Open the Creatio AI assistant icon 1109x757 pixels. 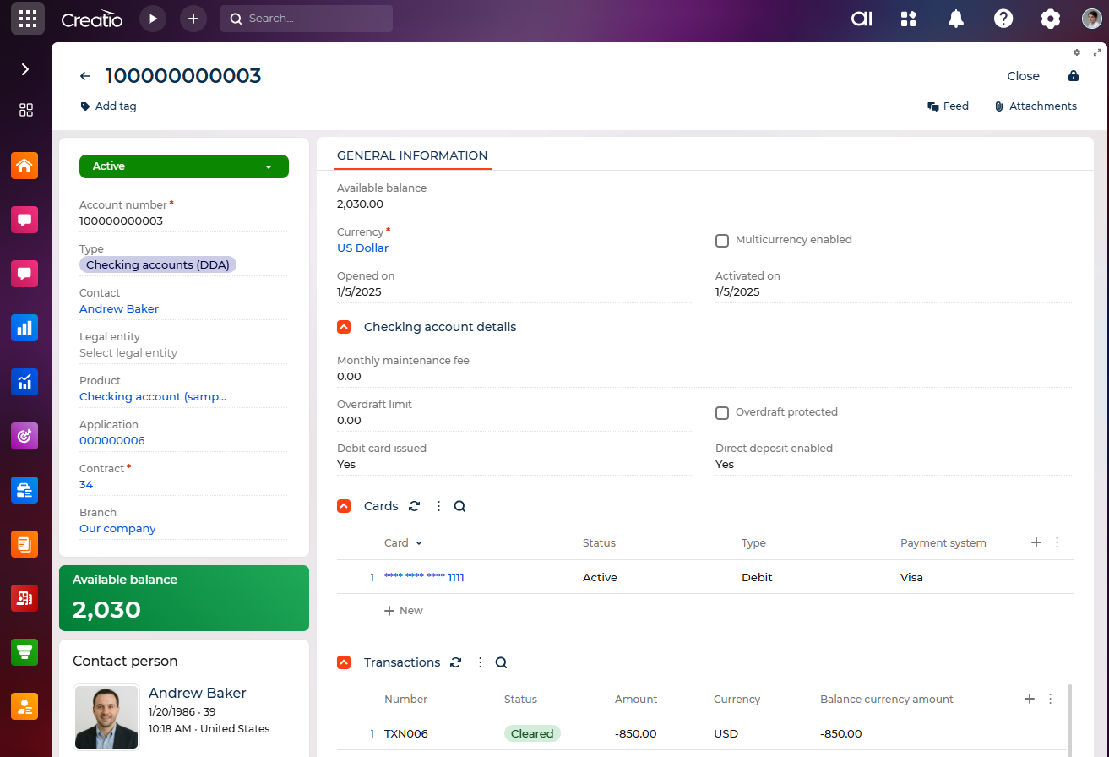pos(862,19)
